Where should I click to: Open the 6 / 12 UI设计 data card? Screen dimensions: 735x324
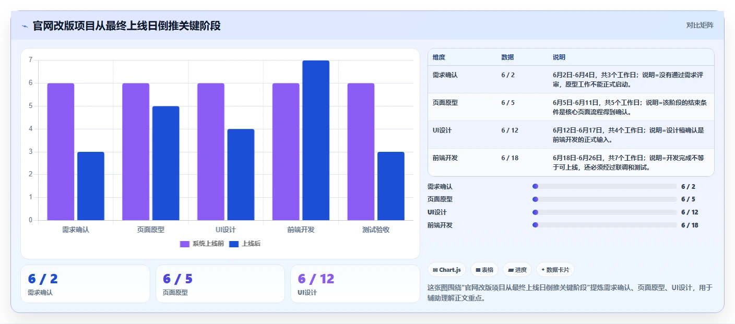coord(355,284)
